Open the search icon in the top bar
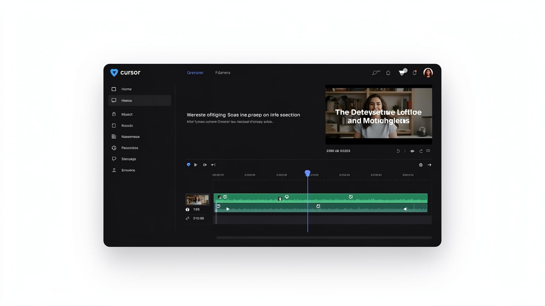545x306 pixels. [x=374, y=73]
